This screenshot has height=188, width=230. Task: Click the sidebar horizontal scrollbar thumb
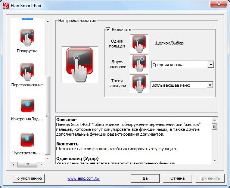27,164
